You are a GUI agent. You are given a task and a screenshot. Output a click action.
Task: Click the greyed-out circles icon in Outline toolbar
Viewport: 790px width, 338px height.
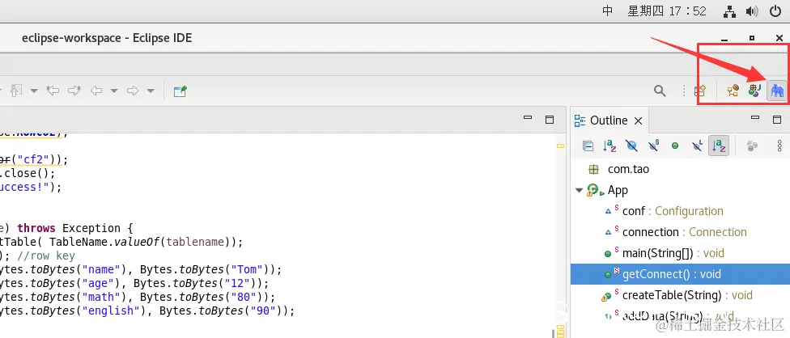point(752,146)
